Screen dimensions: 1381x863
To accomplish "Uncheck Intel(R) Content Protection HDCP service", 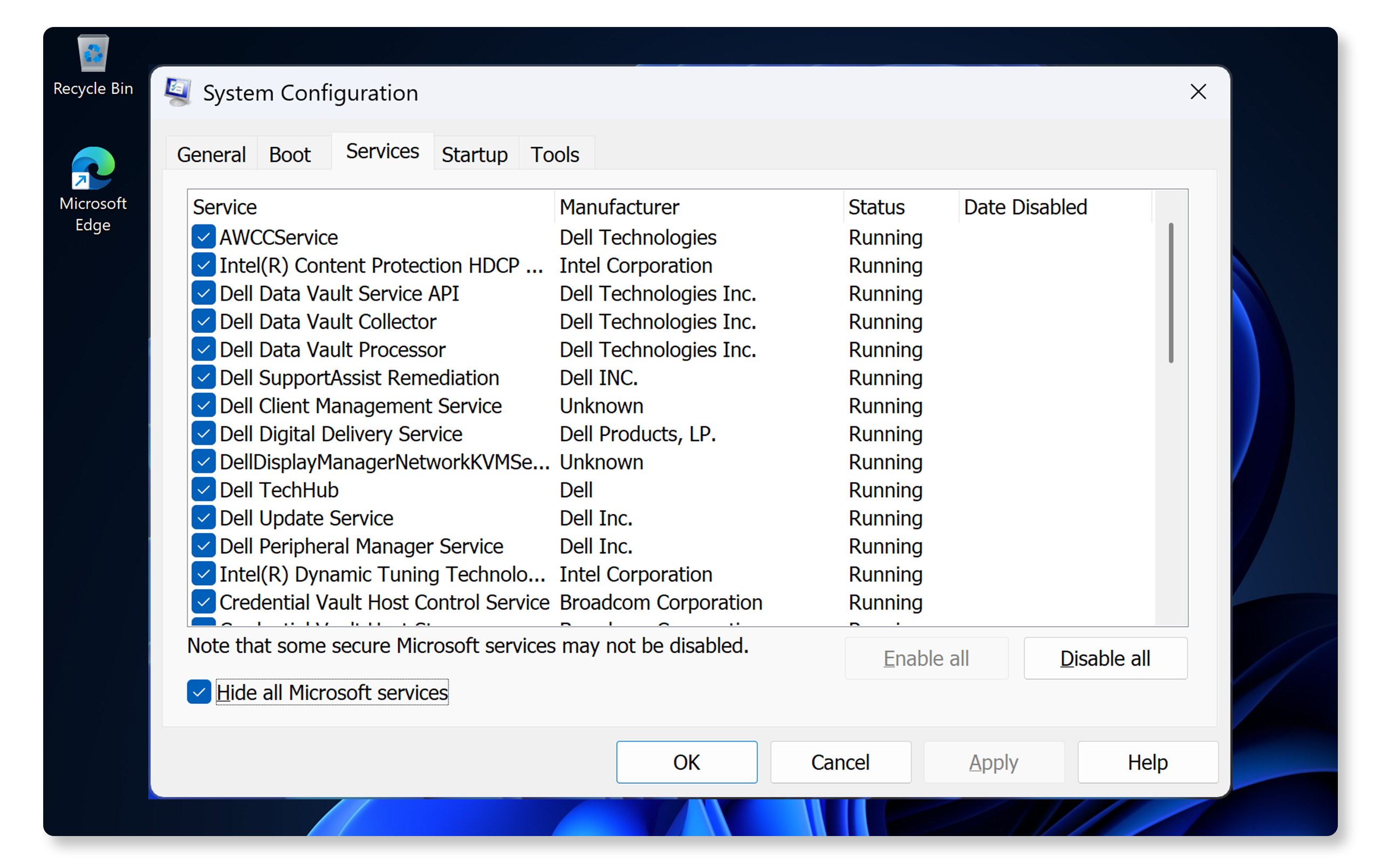I will click(x=204, y=265).
